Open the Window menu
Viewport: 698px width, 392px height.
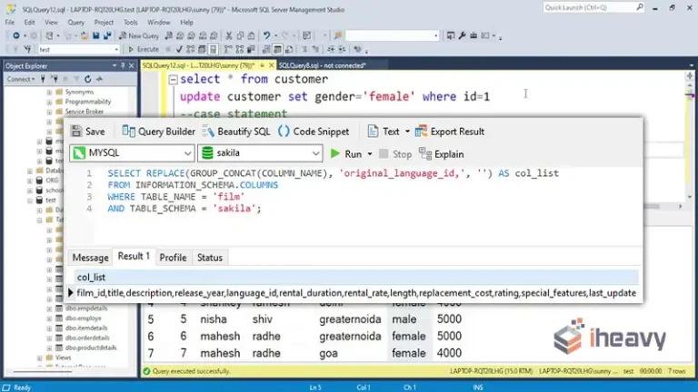[x=158, y=22]
